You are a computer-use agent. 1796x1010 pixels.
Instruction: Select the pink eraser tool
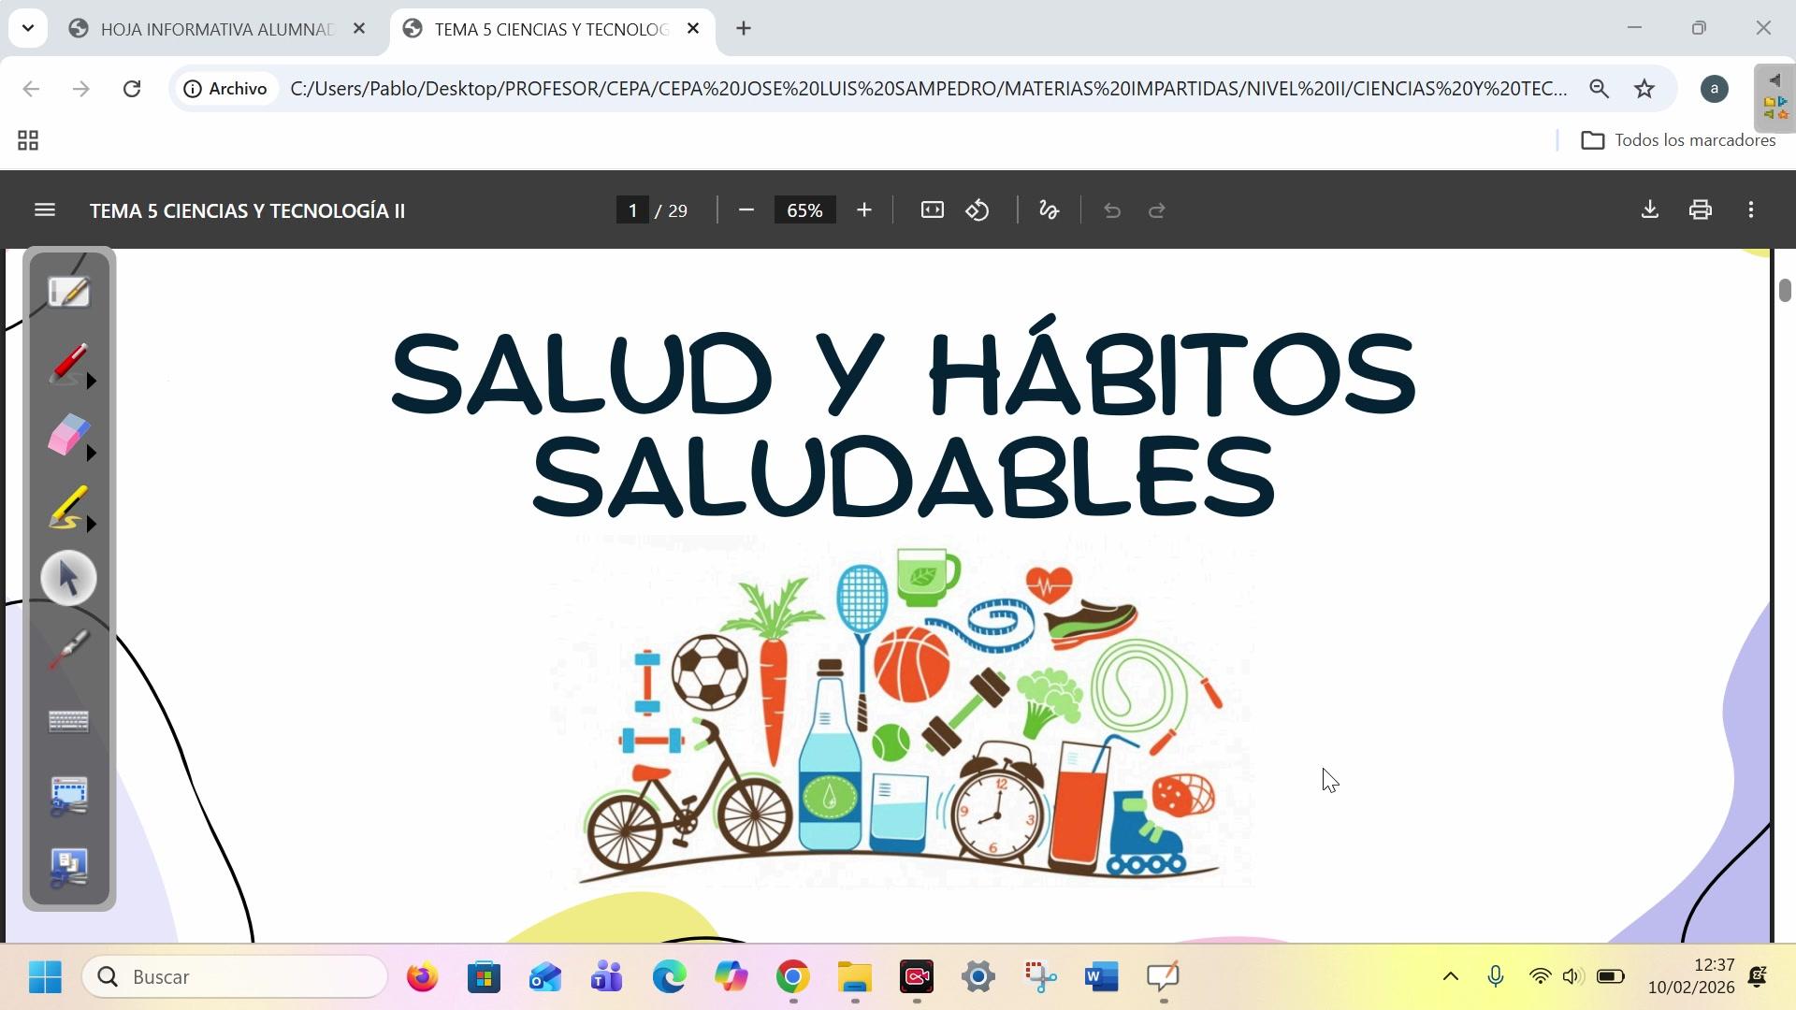(x=68, y=436)
